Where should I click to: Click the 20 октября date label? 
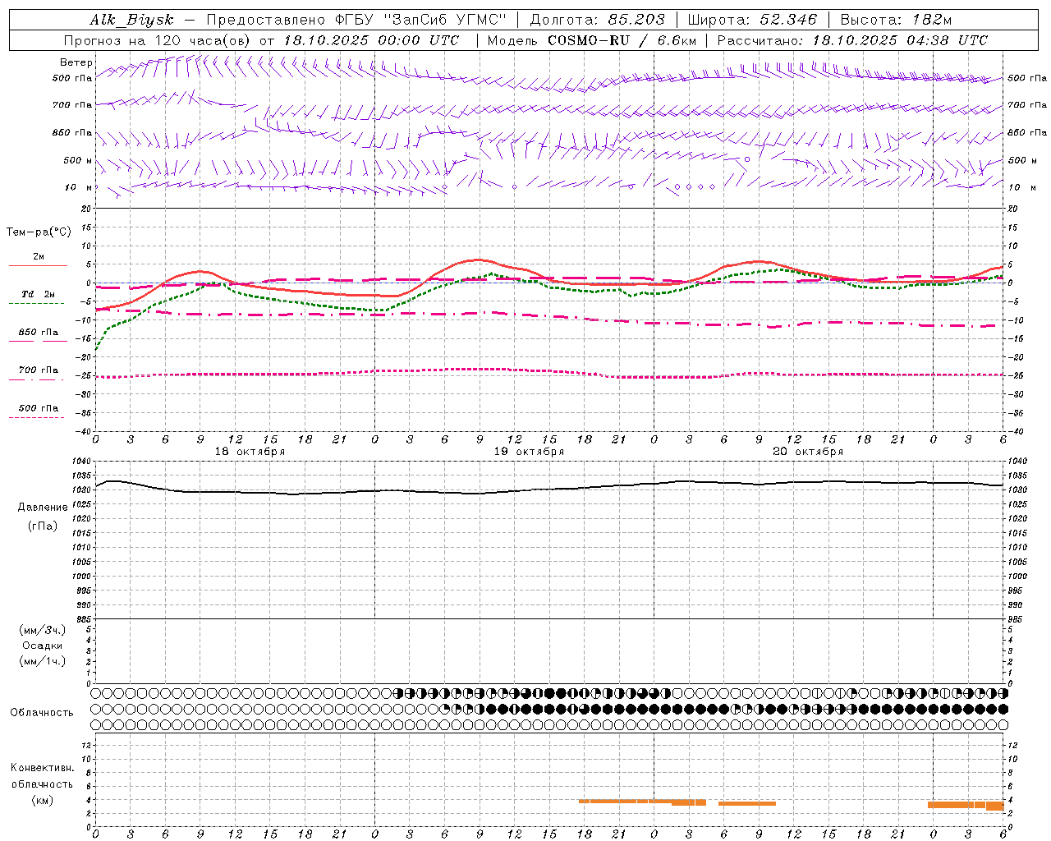pyautogui.click(x=808, y=452)
